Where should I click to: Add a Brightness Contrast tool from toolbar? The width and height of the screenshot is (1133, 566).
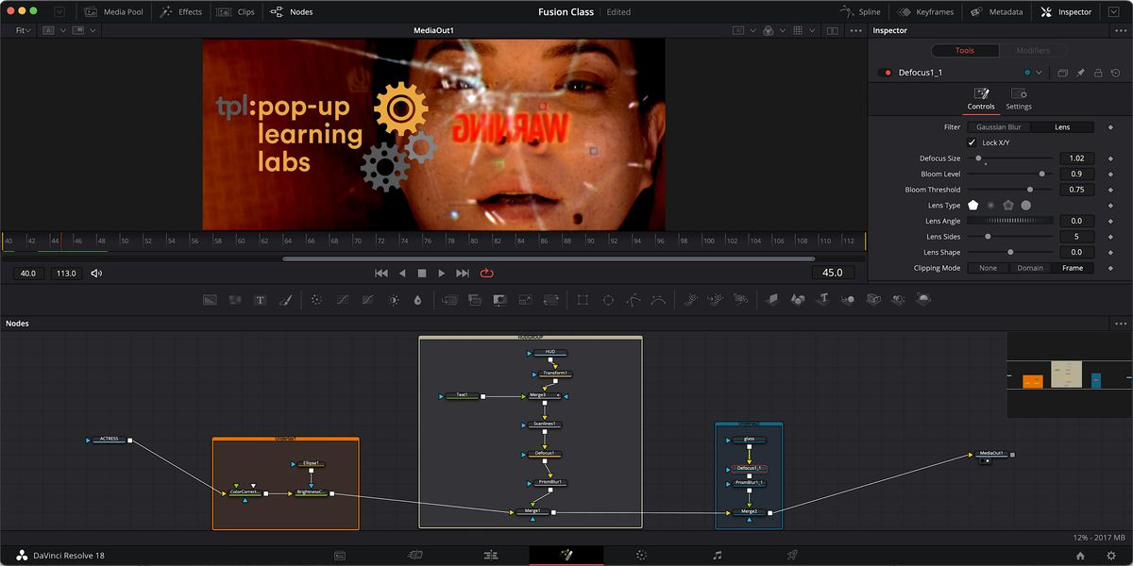coord(394,300)
